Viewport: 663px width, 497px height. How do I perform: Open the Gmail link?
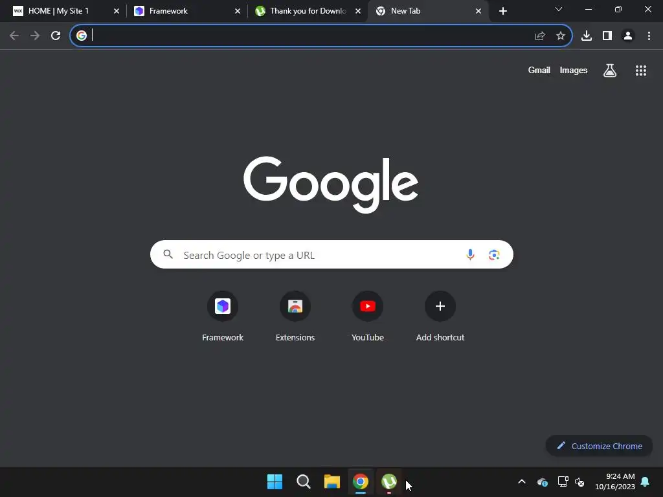[x=539, y=70]
